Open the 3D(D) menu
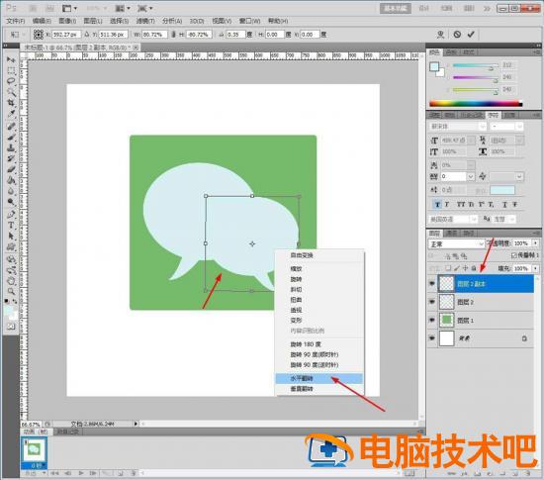Screen dimensions: 544x480 pos(197,21)
